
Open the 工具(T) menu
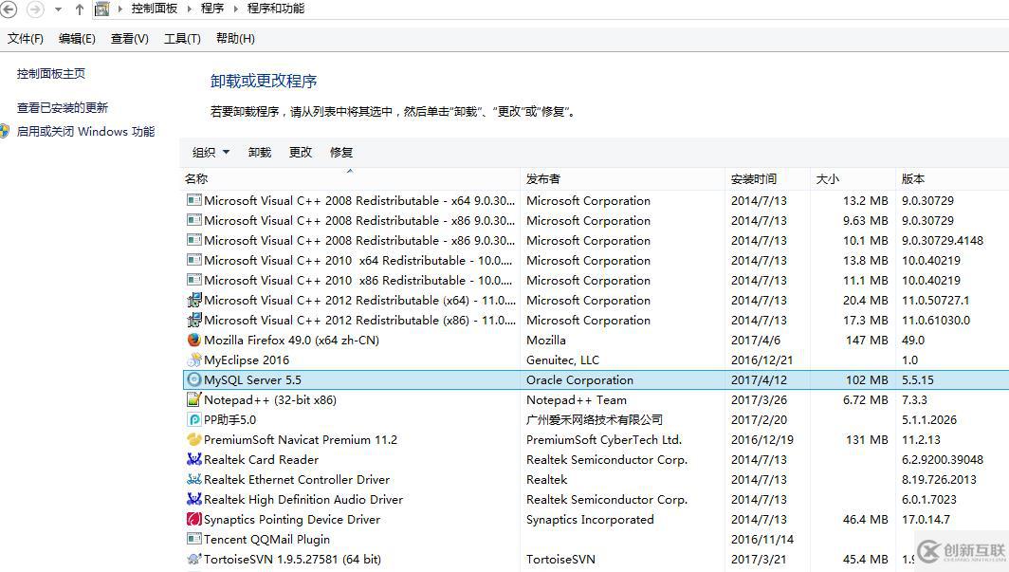pos(183,39)
